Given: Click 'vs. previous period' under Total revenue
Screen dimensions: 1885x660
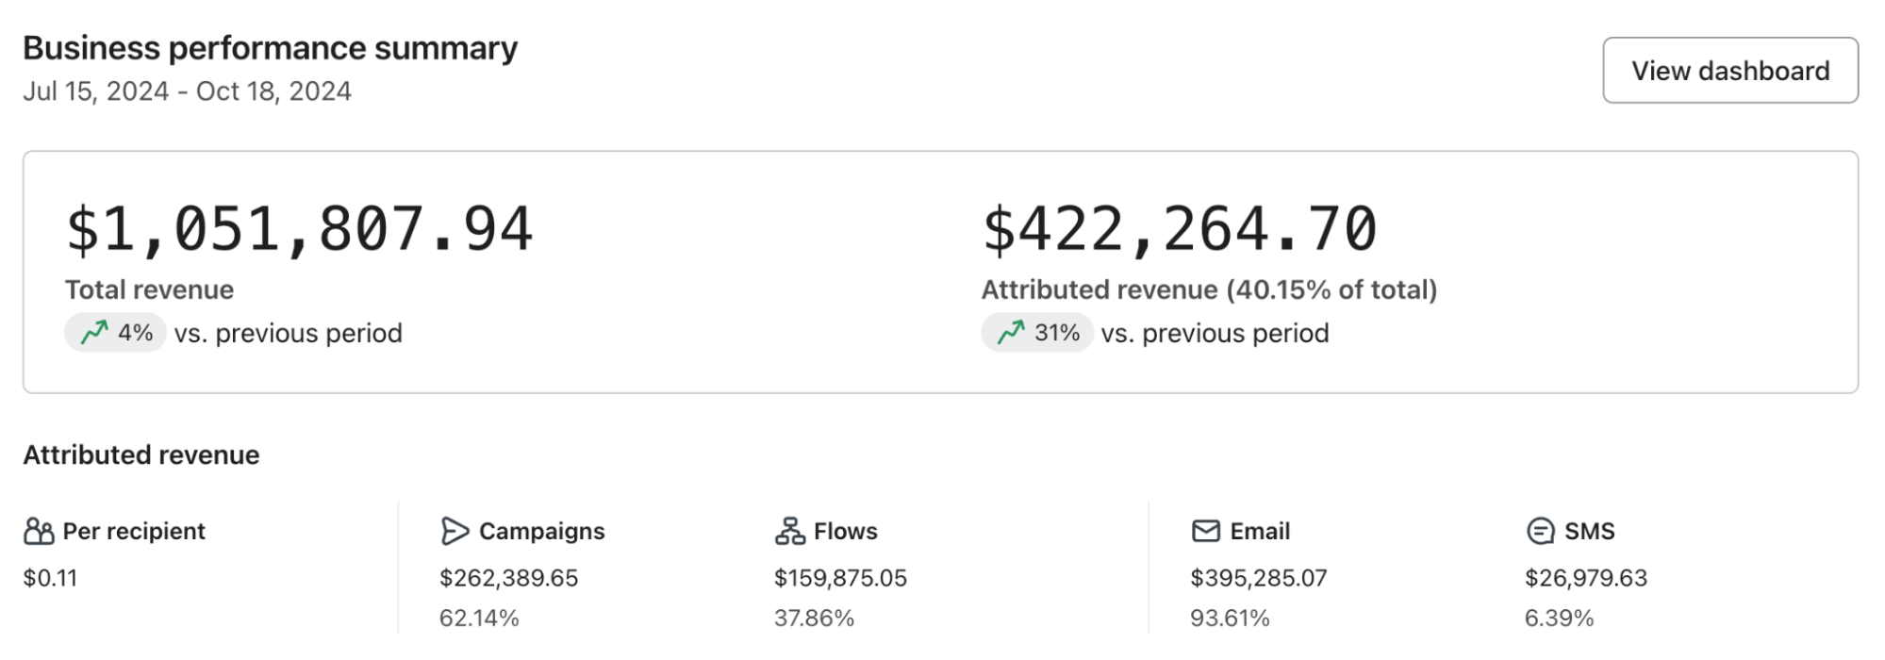Looking at the screenshot, I should tap(289, 334).
